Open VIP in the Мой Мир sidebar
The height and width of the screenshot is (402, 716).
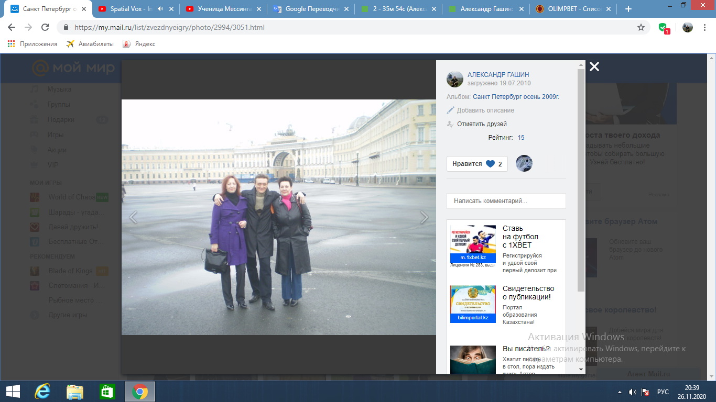[x=53, y=165]
